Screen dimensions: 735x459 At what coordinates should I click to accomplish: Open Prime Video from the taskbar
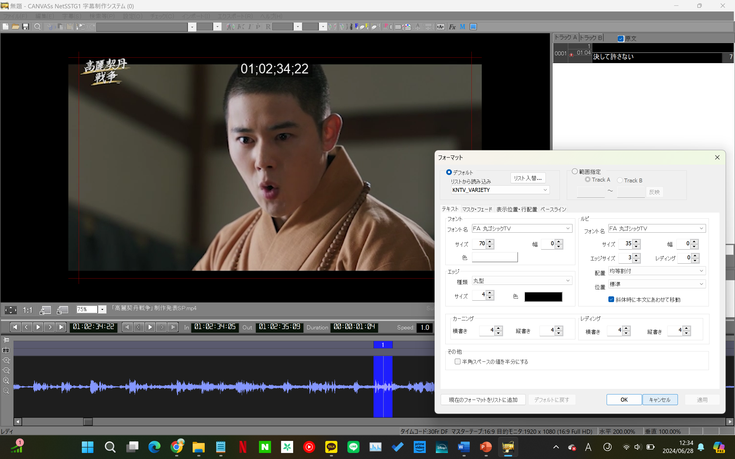pyautogui.click(x=419, y=447)
